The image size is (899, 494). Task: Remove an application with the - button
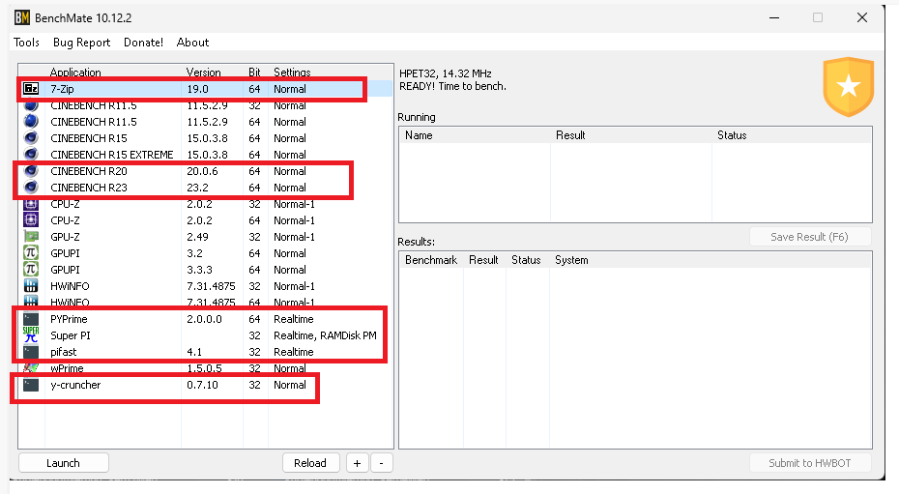382,463
